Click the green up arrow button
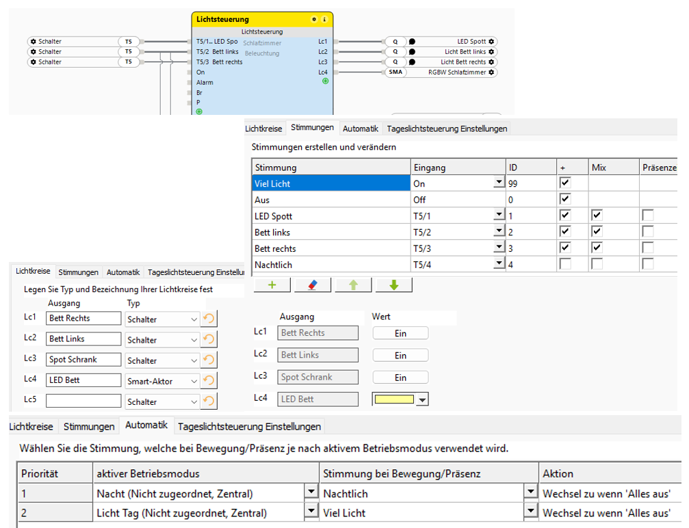This screenshot has width=689, height=528. [352, 285]
